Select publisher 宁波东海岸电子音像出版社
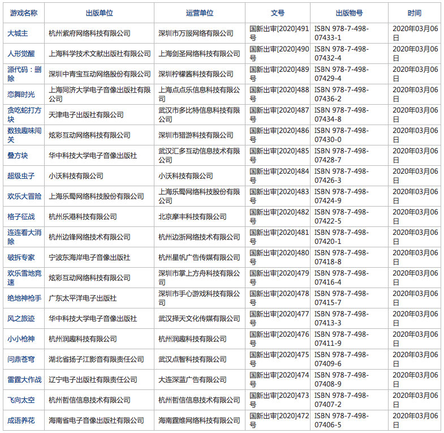 tap(89, 258)
